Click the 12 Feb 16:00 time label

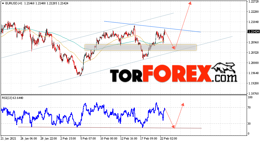pyautogui.click(x=129, y=139)
